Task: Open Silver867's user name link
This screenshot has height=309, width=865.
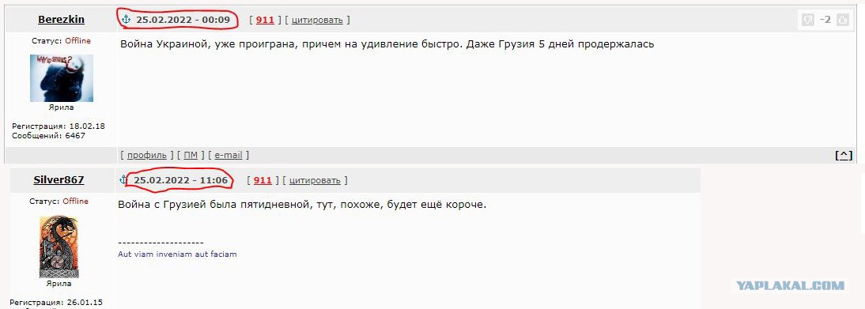Action: [59, 180]
